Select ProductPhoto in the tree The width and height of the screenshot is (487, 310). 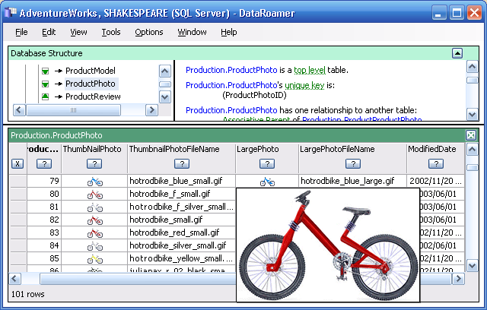(91, 84)
